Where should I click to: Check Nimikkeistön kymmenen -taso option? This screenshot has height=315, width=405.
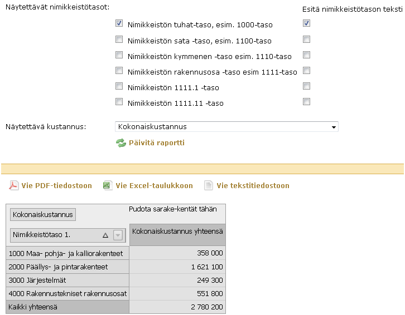[x=119, y=55]
